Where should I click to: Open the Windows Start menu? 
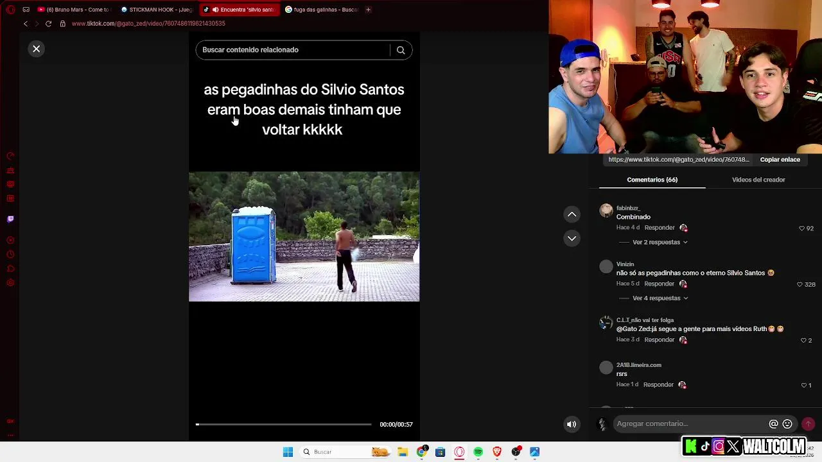pyautogui.click(x=288, y=452)
